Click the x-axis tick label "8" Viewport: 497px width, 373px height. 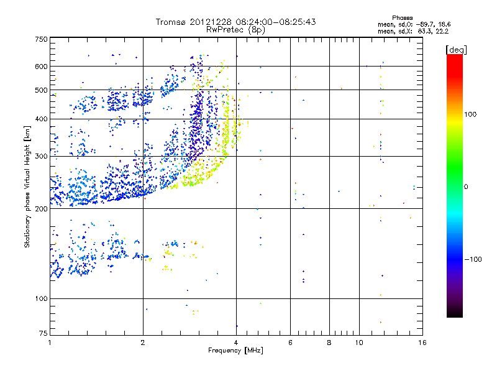point(329,343)
